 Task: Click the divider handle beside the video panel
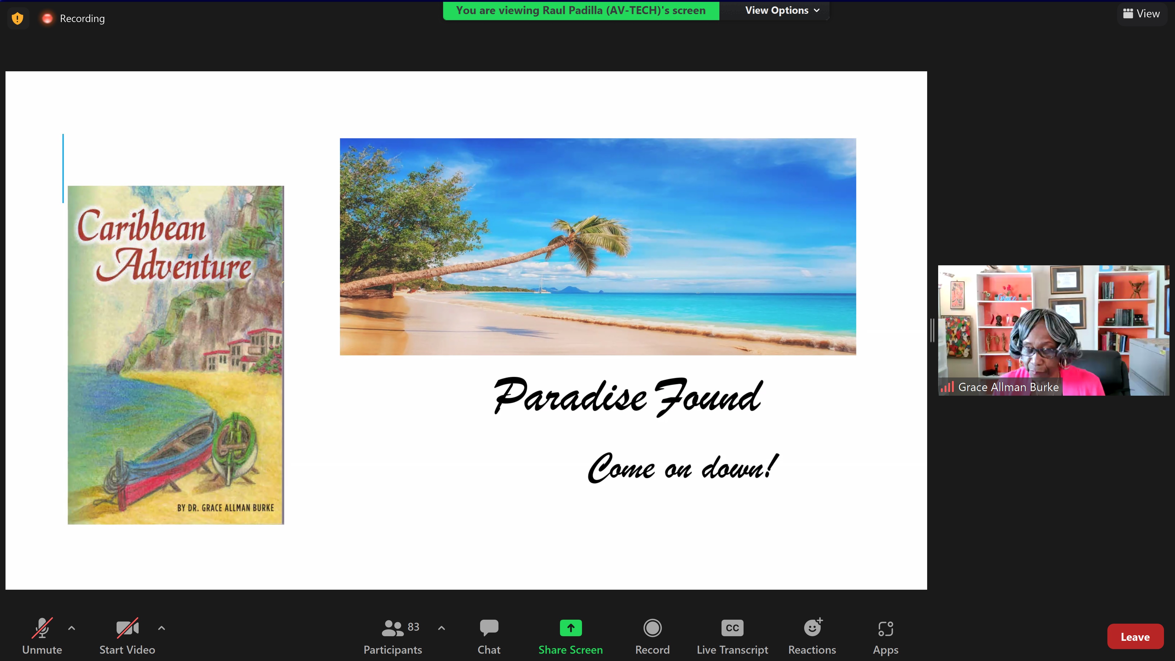932,330
